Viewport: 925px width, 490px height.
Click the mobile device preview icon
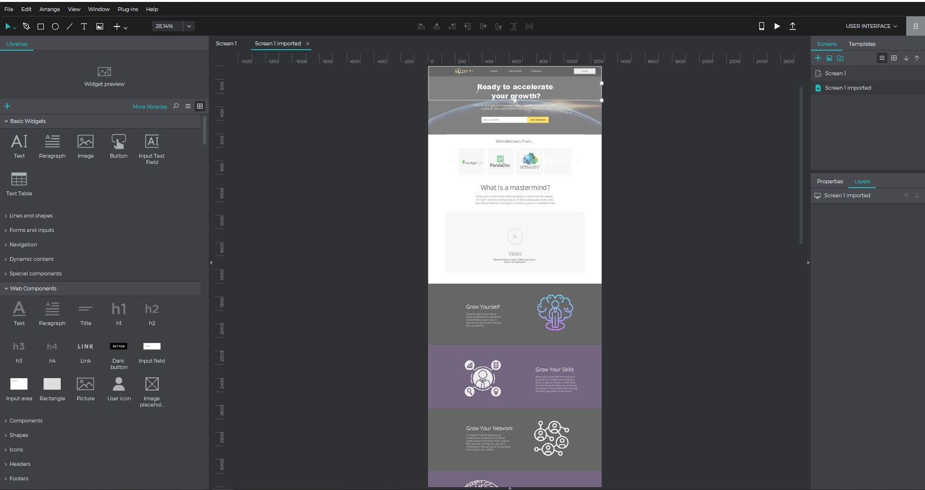coord(762,26)
